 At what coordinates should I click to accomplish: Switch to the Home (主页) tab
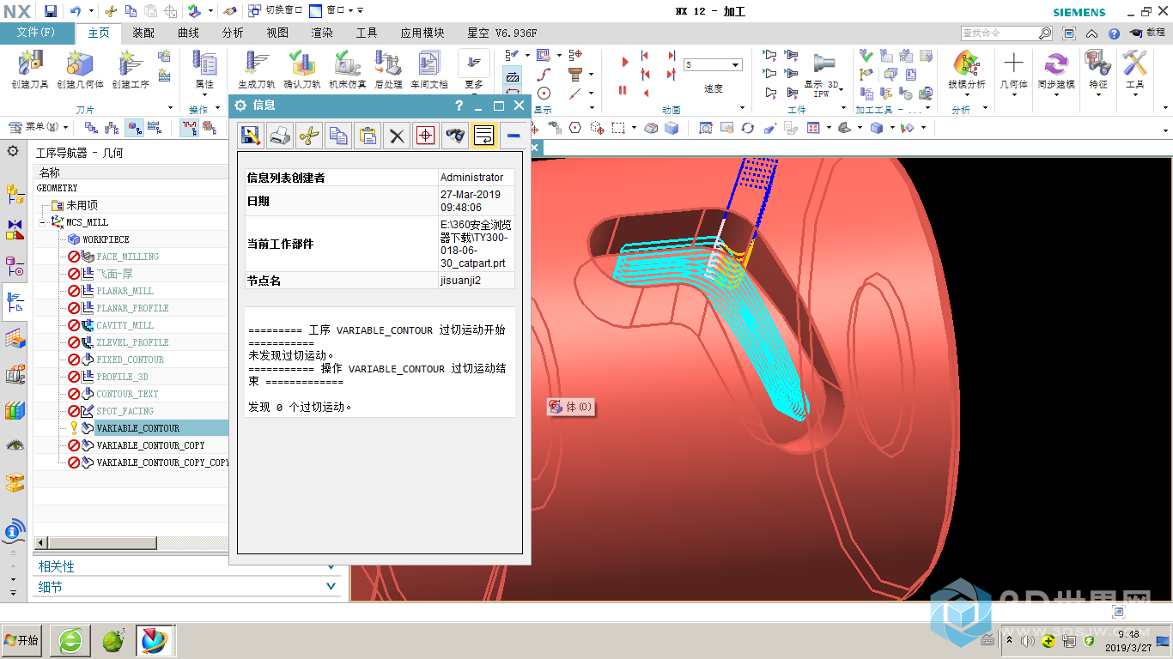coord(100,33)
